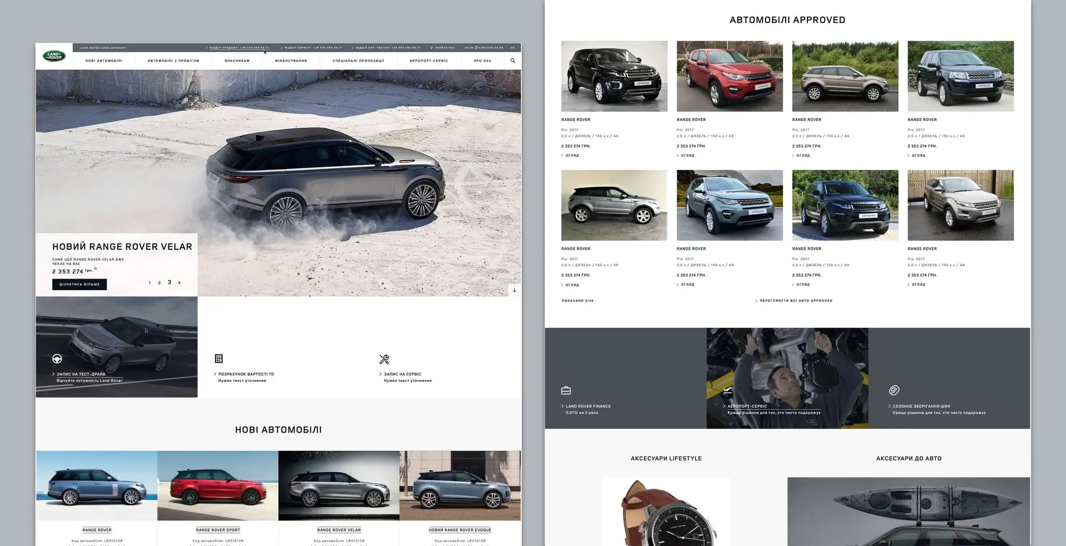Click the steering wheel test-drive icon
This screenshot has width=1066, height=546.
pos(57,359)
